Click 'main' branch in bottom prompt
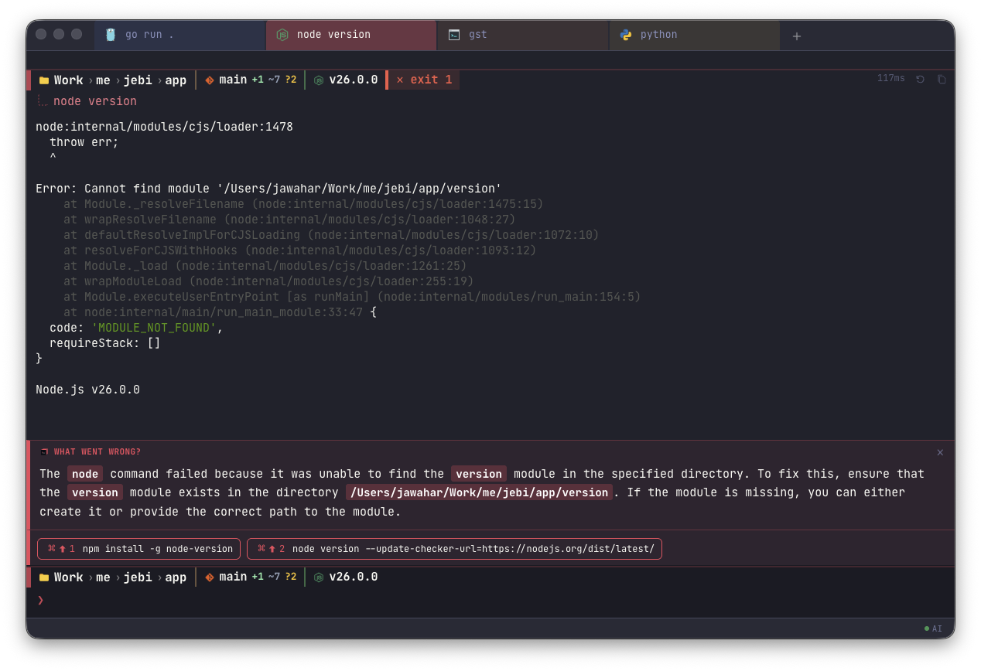The width and height of the screenshot is (981, 671). coord(233,577)
